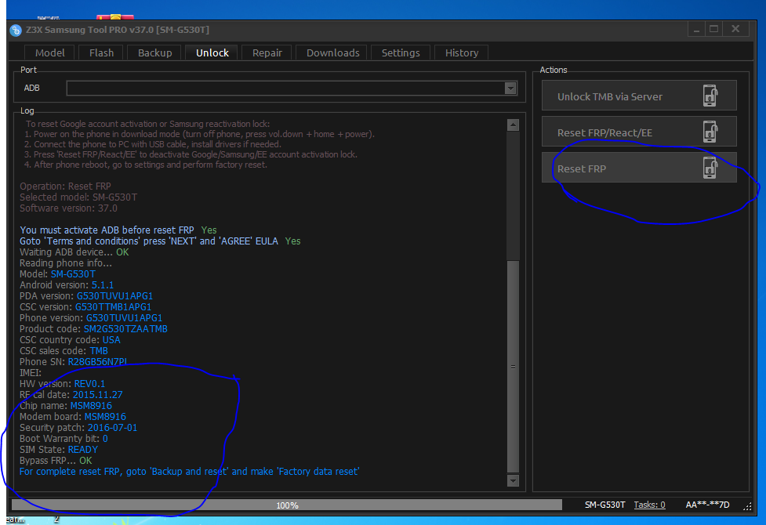Screen dimensions: 766x525
Task: Click CSC country code USA
Action: pyautogui.click(x=111, y=340)
